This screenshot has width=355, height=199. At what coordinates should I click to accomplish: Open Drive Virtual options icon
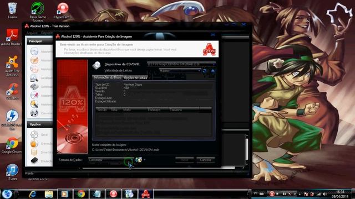[x=34, y=152]
